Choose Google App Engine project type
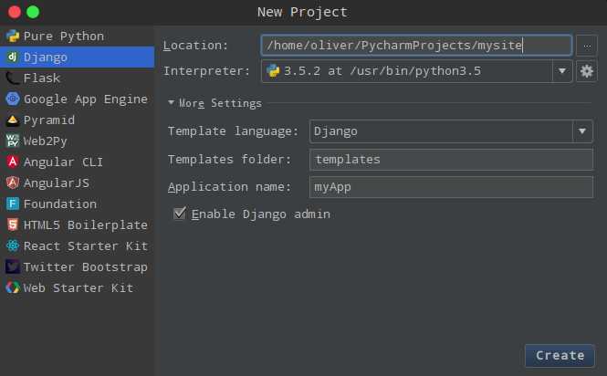Image resolution: width=607 pixels, height=376 pixels. coord(77,99)
